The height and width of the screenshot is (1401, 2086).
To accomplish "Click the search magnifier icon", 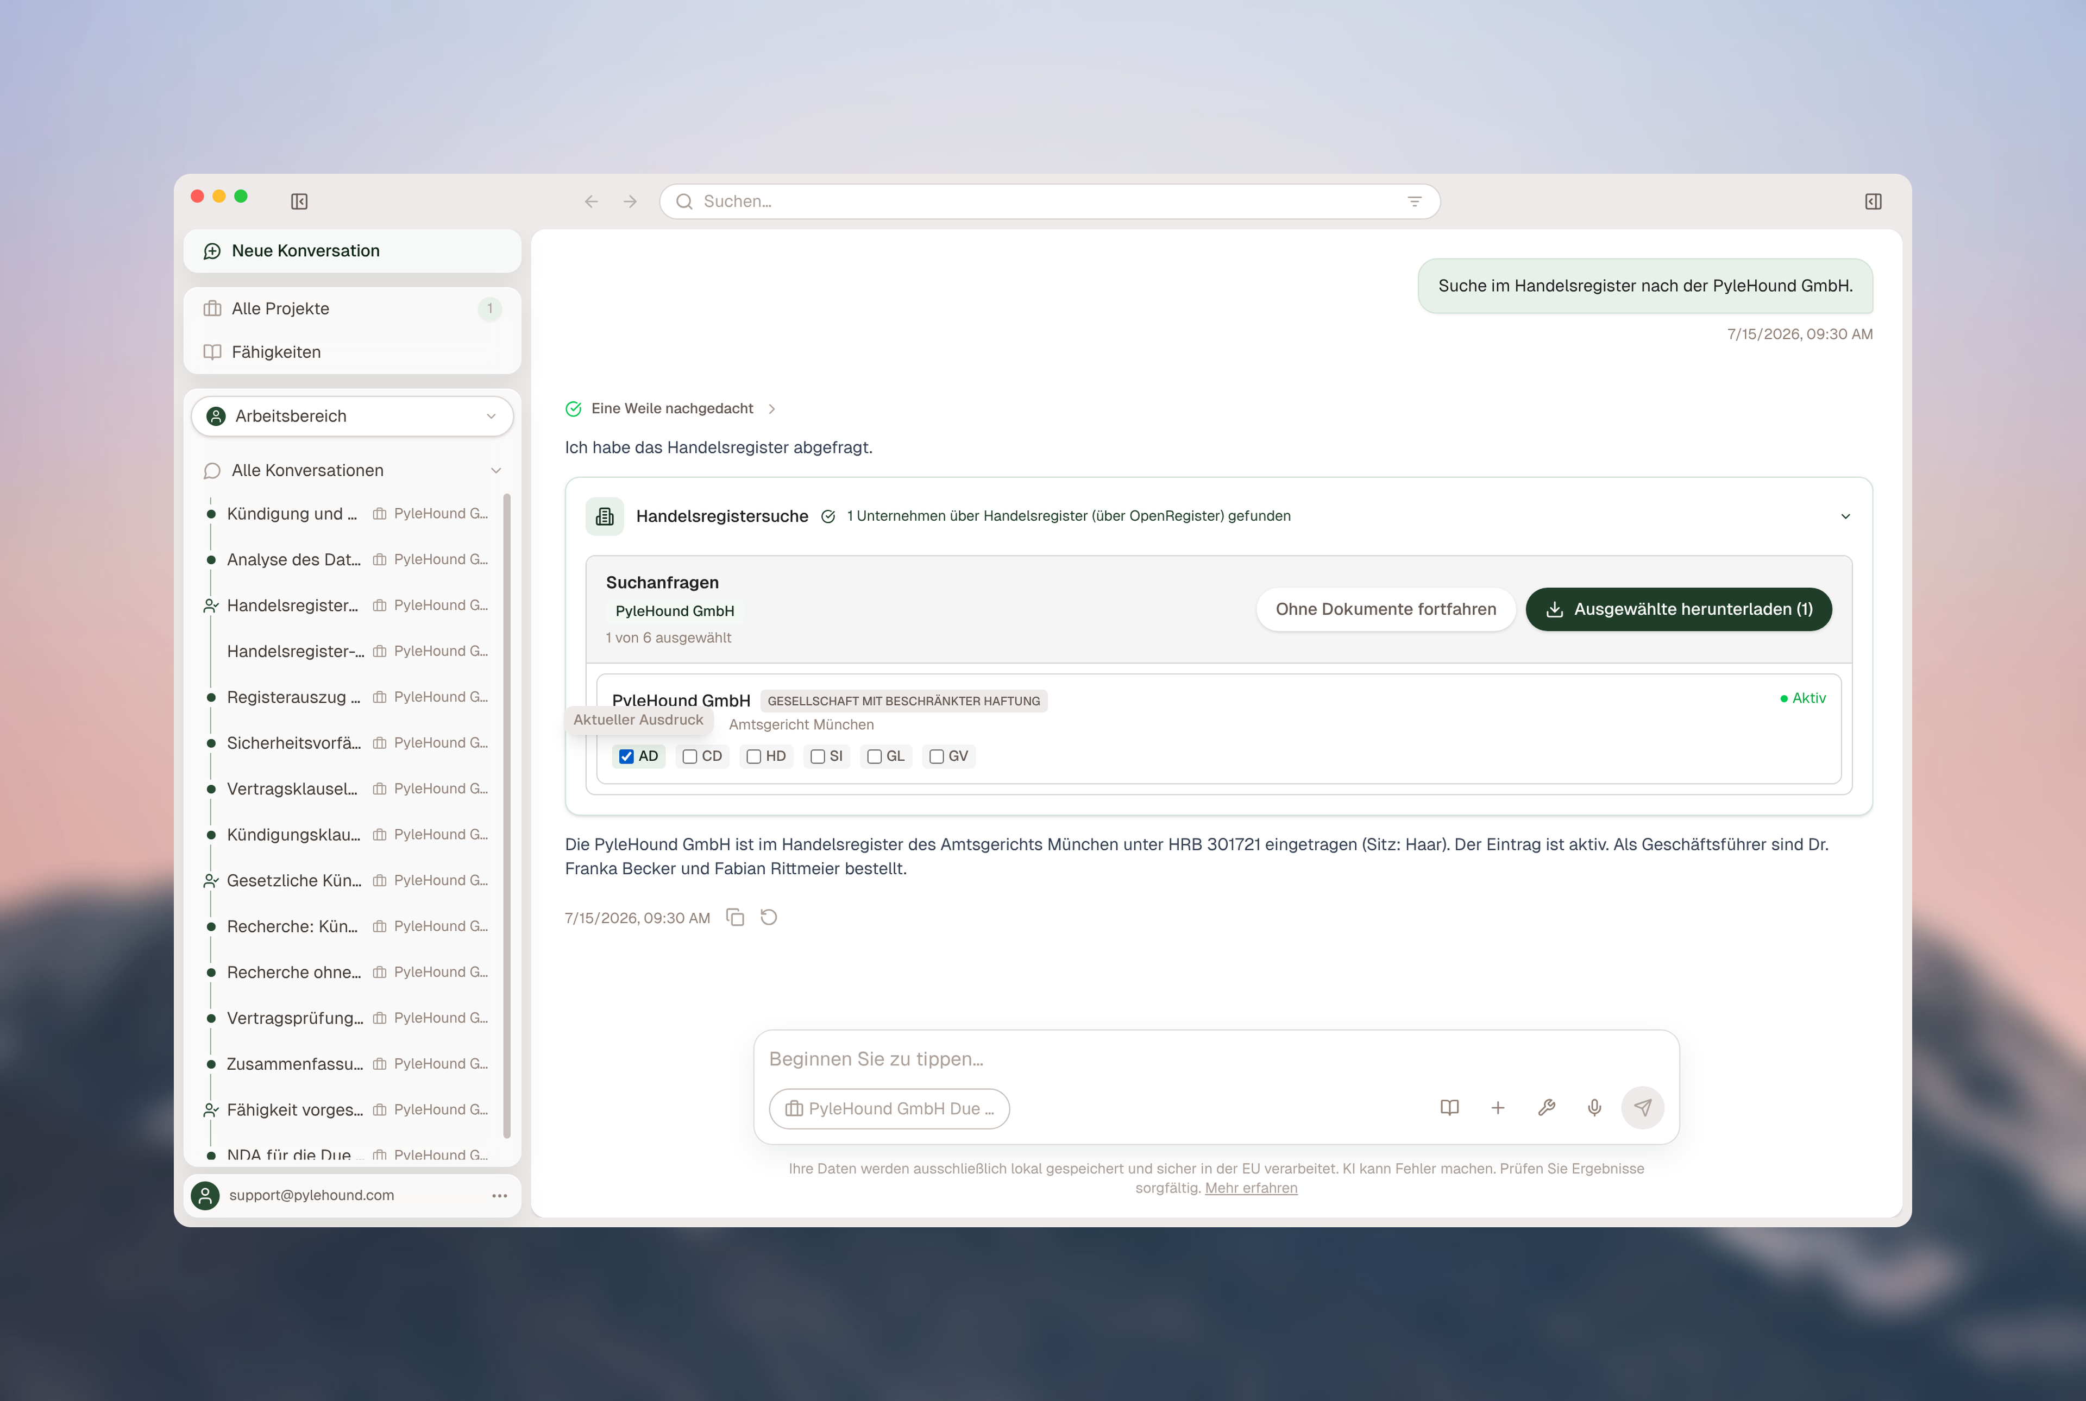I will [x=684, y=202].
